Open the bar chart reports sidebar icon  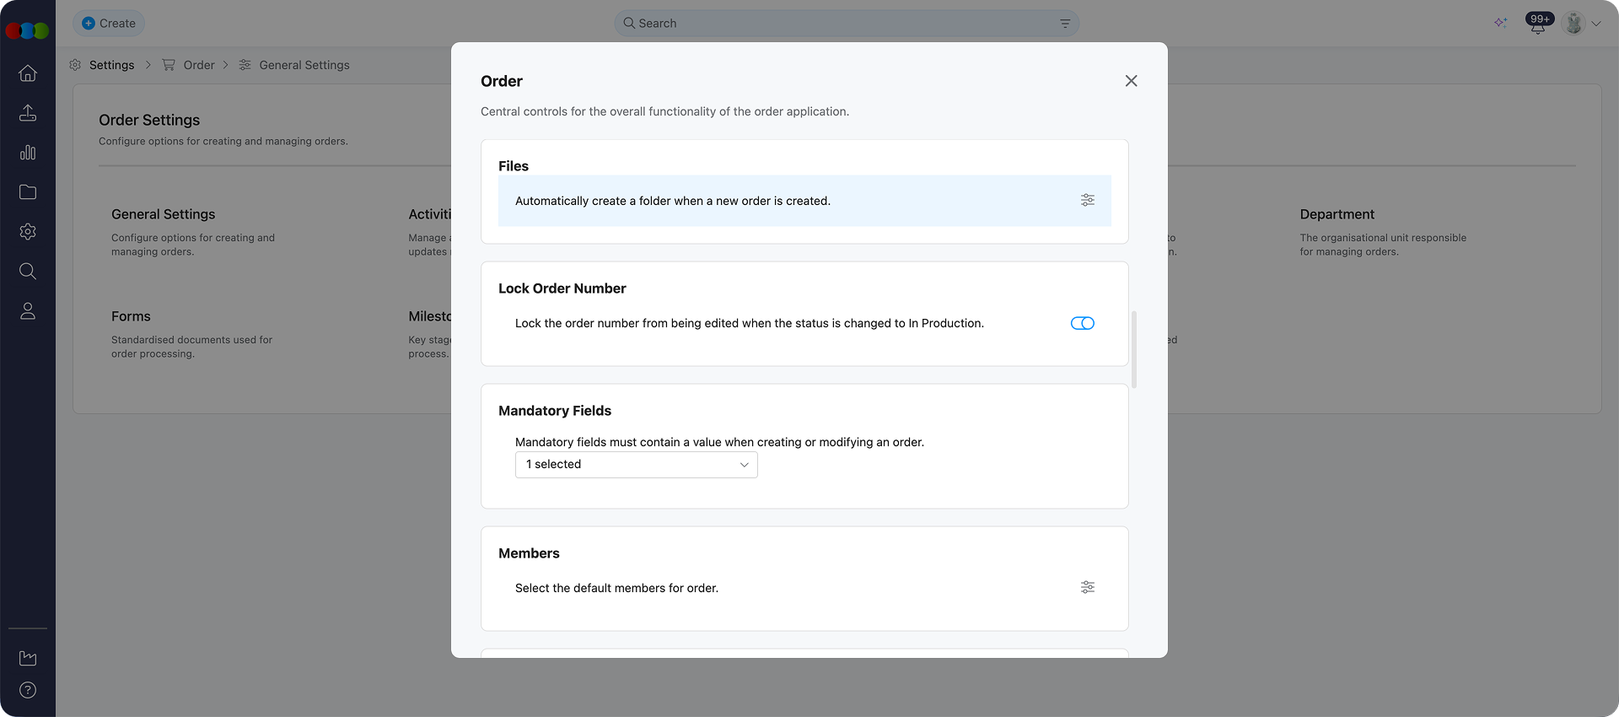tap(28, 153)
